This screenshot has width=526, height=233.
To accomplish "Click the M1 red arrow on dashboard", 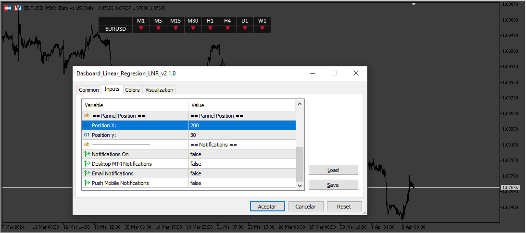I will tap(141, 28).
